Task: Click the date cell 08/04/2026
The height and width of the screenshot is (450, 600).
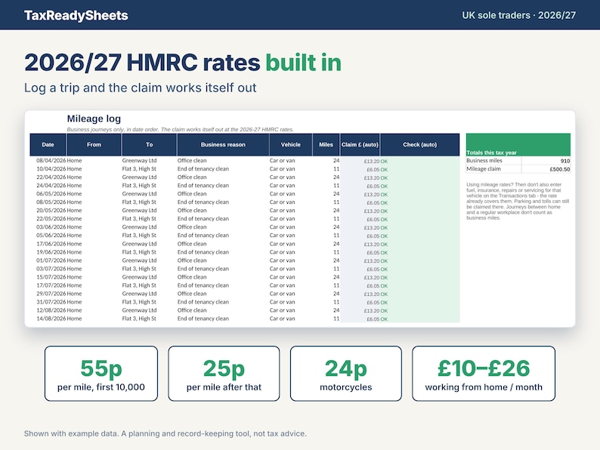Action: [x=51, y=161]
